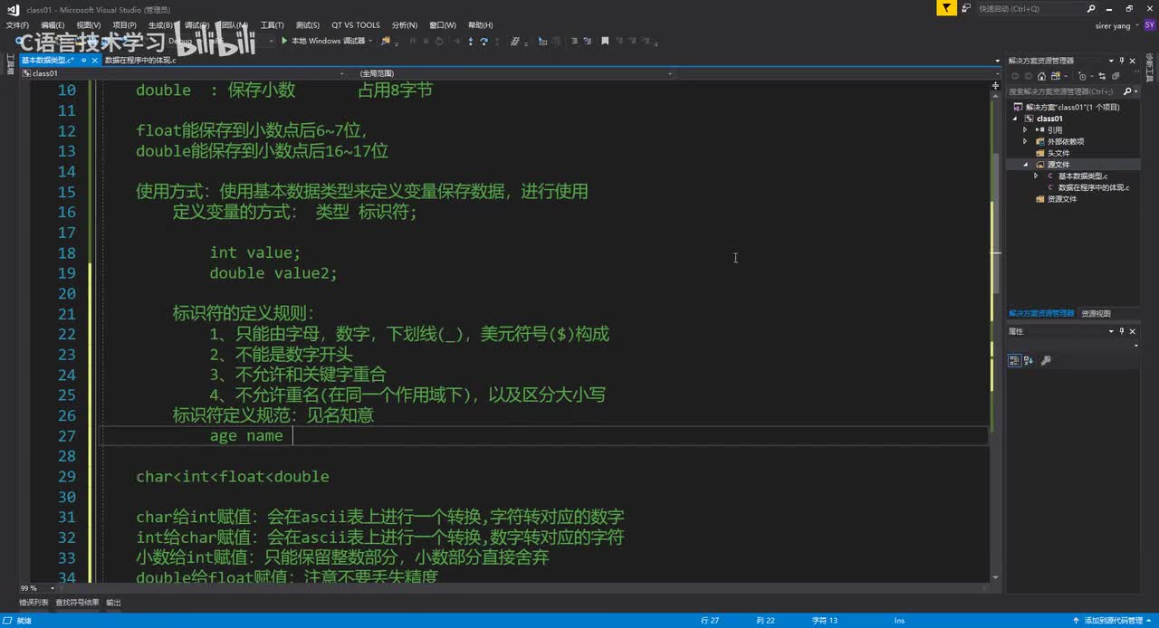This screenshot has width=1159, height=628.
Task: Click the 诊断工具 side tab
Action: pyautogui.click(x=1148, y=68)
